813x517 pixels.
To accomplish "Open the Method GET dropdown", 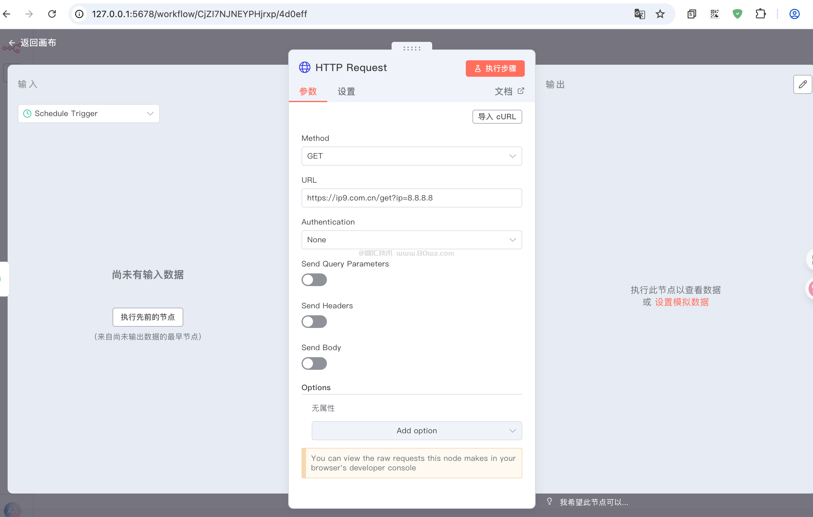I will pyautogui.click(x=411, y=156).
